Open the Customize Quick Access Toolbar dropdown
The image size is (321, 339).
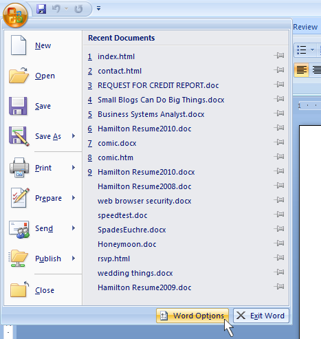[98, 8]
